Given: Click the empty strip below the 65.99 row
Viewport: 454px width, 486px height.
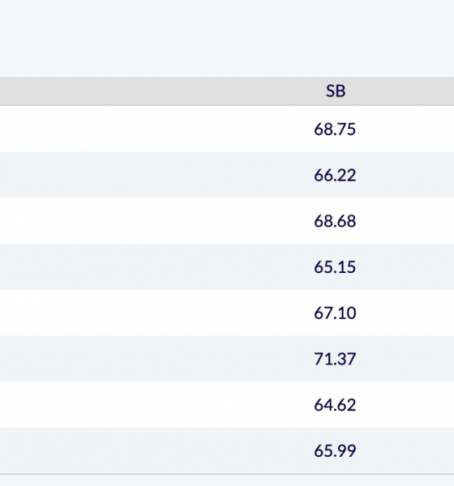Looking at the screenshot, I should 227,480.
